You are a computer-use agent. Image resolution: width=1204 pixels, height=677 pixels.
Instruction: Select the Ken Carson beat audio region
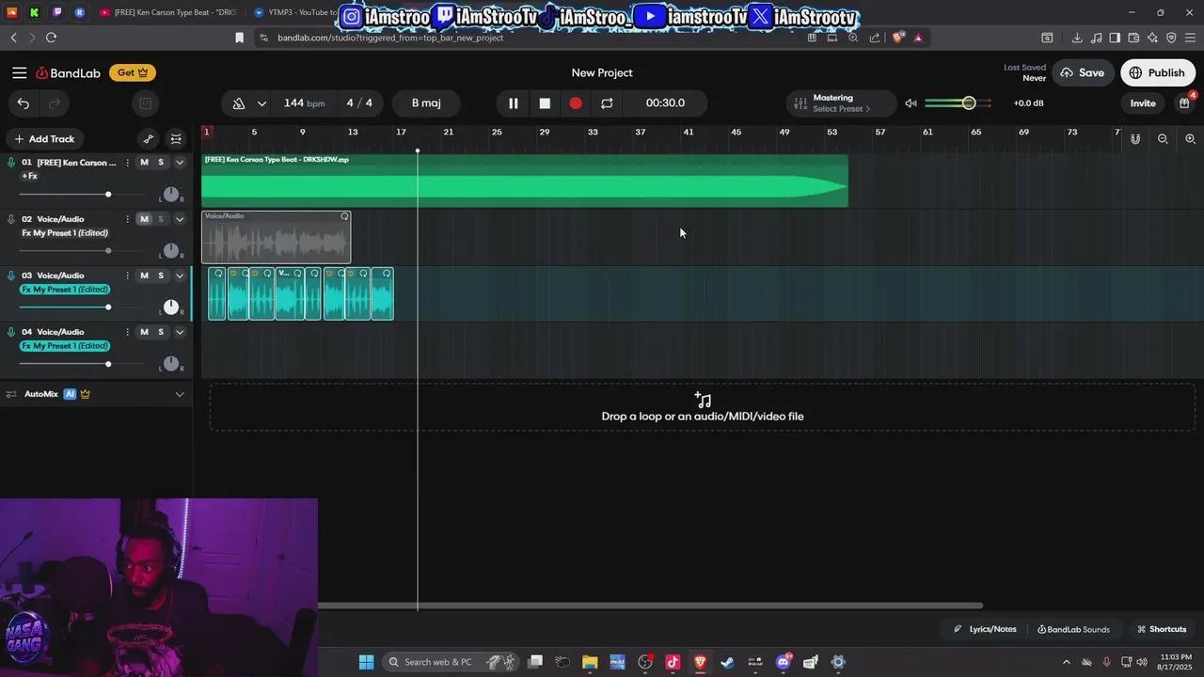tap(525, 181)
